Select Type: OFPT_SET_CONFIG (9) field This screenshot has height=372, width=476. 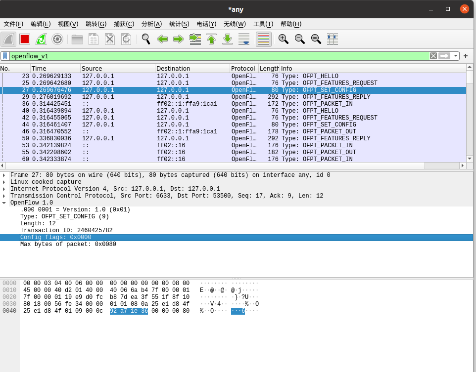[64, 216]
